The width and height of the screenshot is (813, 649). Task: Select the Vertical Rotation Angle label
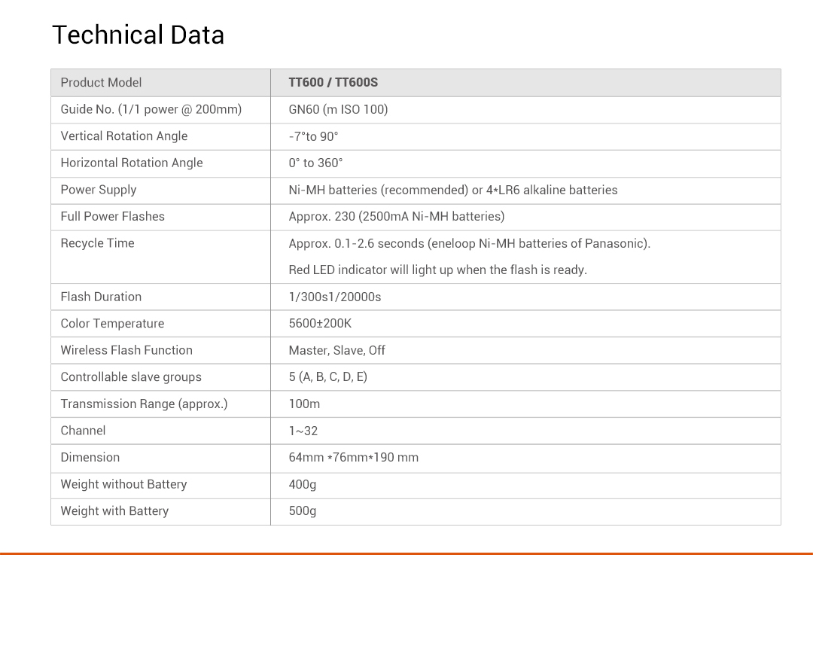(x=124, y=136)
